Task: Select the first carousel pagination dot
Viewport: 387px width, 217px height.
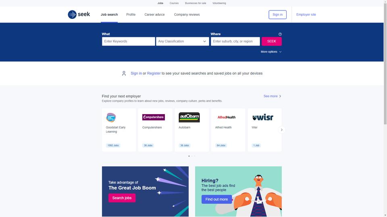Action: (189, 156)
